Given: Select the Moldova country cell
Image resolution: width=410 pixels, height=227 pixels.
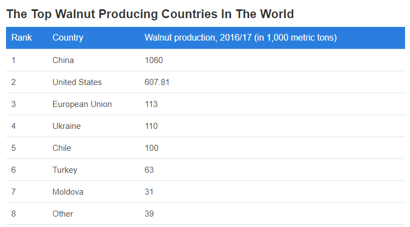Looking at the screenshot, I should pos(68,192).
